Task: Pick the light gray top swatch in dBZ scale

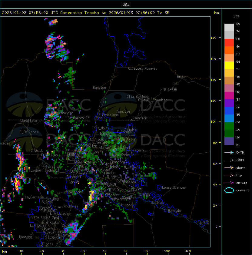Action: (229, 28)
